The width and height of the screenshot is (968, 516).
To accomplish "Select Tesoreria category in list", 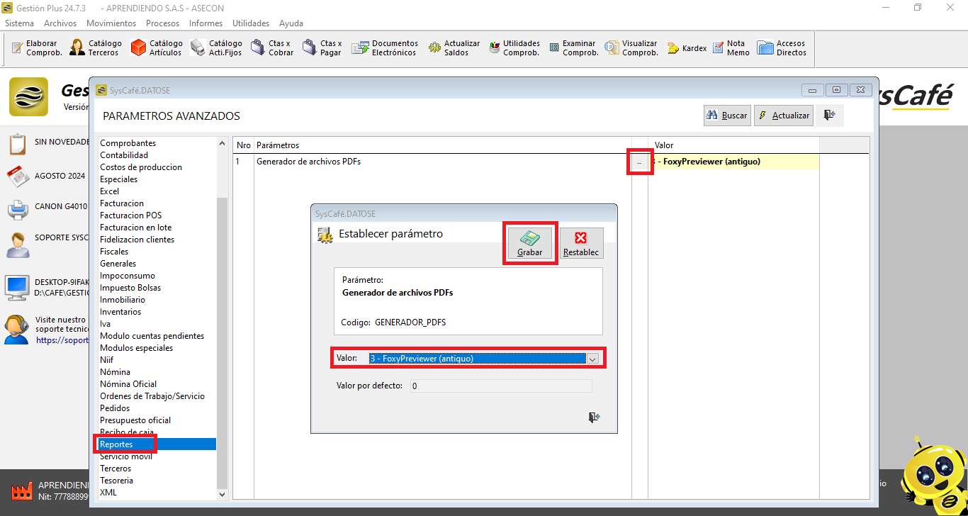I will click(116, 481).
